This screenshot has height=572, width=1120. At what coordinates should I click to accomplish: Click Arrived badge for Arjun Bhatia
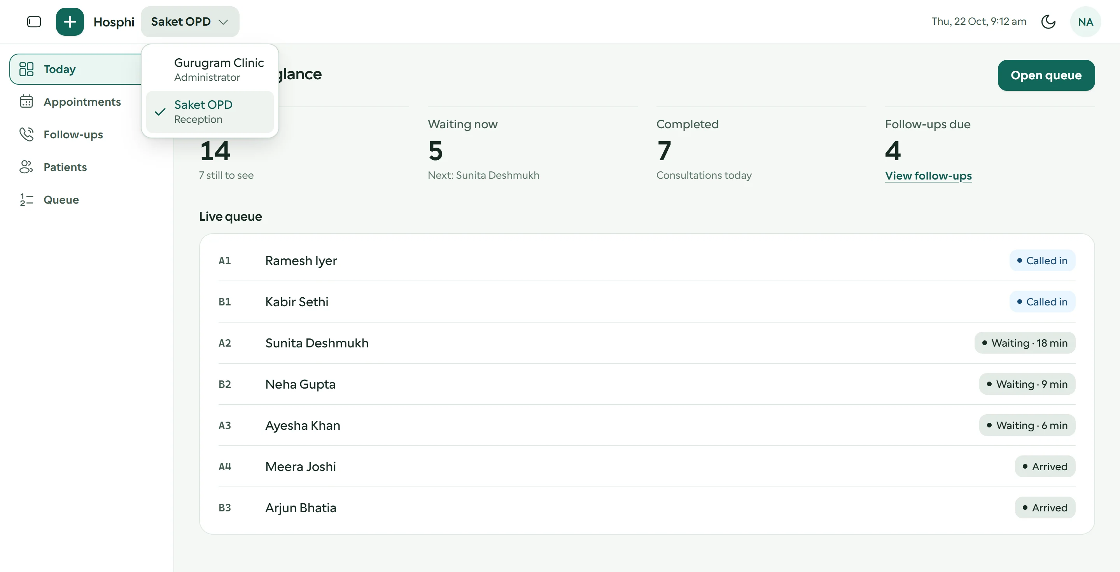(1045, 508)
